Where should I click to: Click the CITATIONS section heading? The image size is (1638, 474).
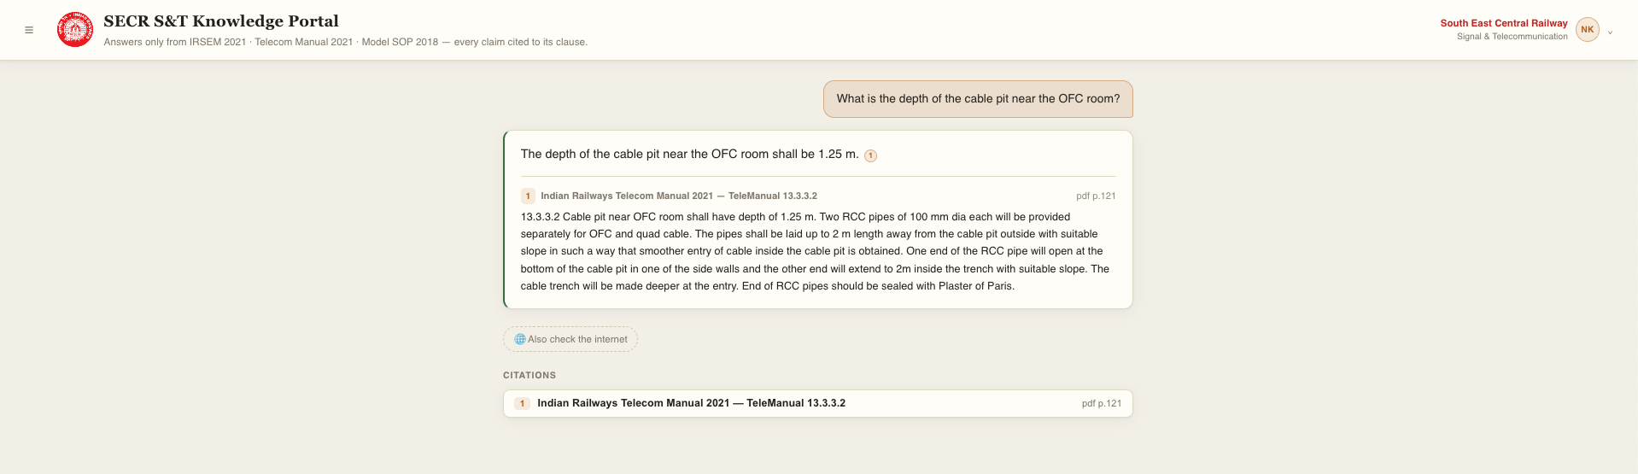coord(529,375)
